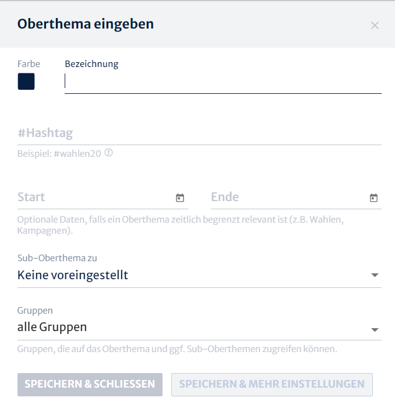The image size is (395, 415).
Task: Click into the #Hashtag input field
Action: (x=199, y=133)
